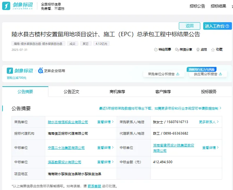Open 招标公告 in top navigation

tap(197, 6)
